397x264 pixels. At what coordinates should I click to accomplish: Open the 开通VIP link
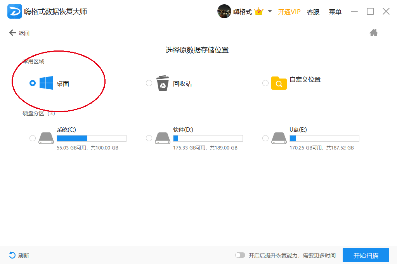[x=289, y=12]
